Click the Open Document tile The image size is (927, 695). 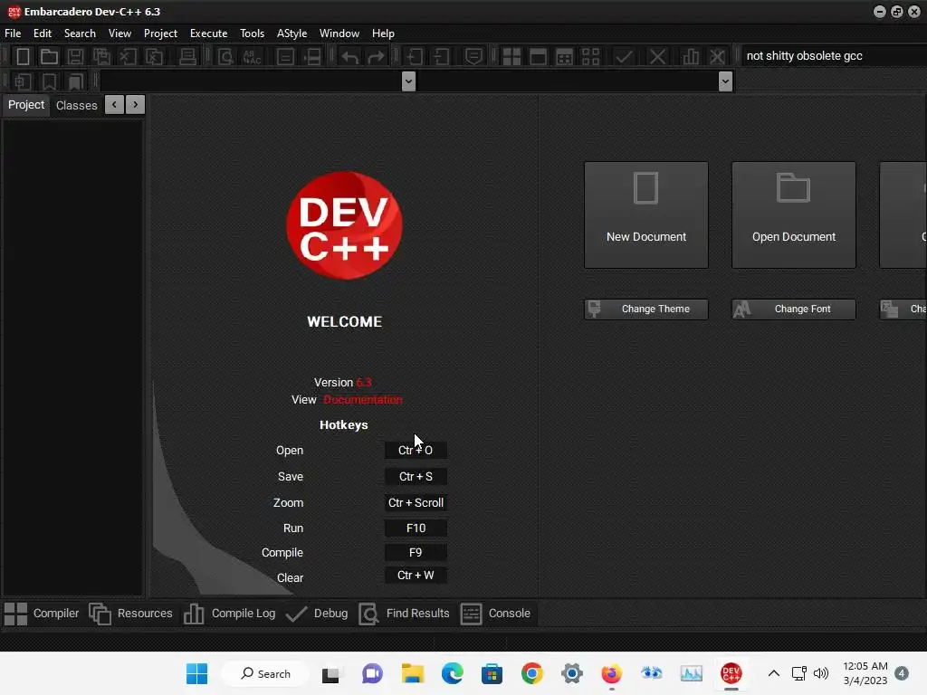tap(794, 215)
